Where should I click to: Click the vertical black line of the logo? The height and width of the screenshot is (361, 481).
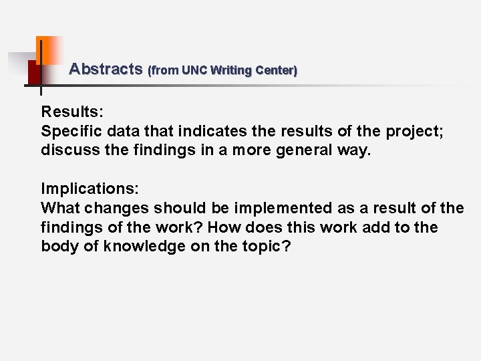click(41, 68)
